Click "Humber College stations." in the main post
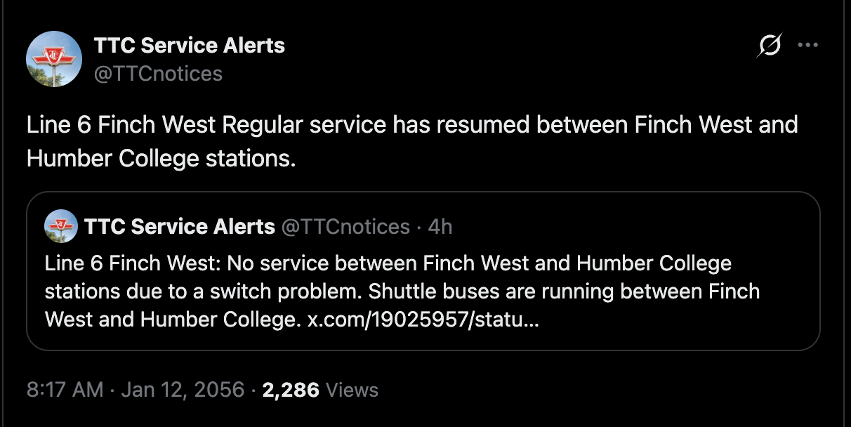851x427 pixels. [x=161, y=158]
